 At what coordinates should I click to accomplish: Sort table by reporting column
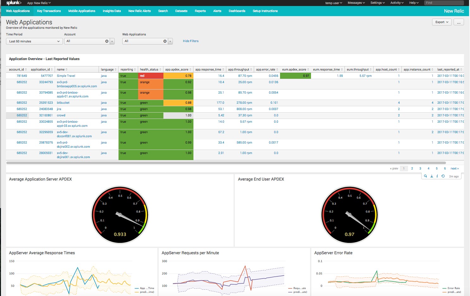(x=128, y=70)
